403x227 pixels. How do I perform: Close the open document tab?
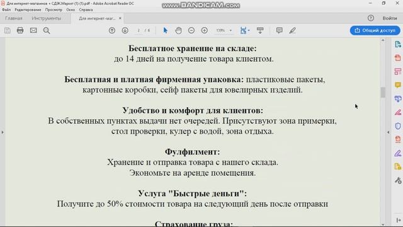tap(120, 18)
